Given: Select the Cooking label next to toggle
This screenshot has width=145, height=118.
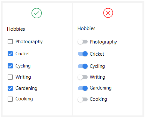Looking at the screenshot, I should [x=98, y=99].
